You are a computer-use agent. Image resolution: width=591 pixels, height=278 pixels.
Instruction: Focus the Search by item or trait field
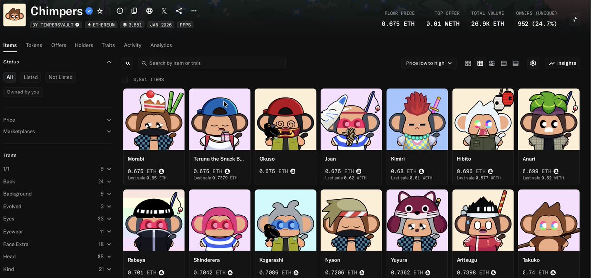[212, 63]
